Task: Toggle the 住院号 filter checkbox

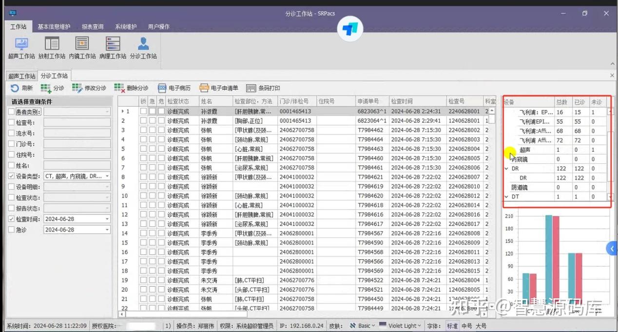Action: click(x=12, y=155)
